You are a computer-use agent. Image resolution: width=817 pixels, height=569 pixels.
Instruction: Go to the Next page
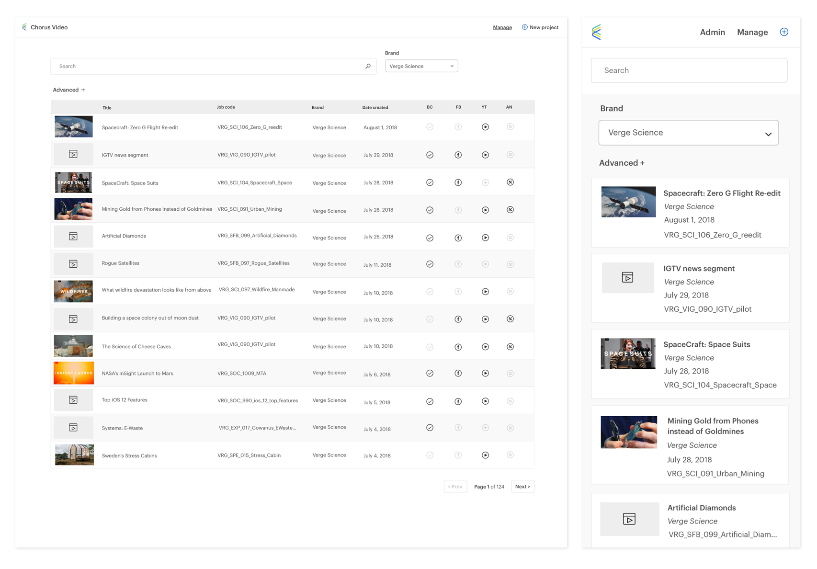[522, 487]
